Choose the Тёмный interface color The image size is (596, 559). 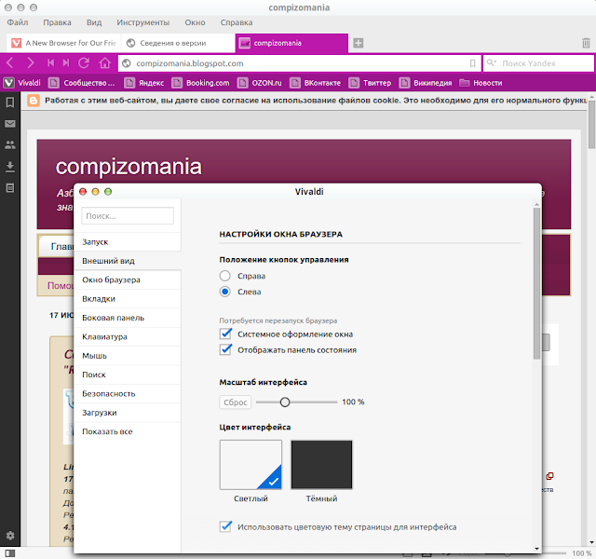(x=321, y=465)
